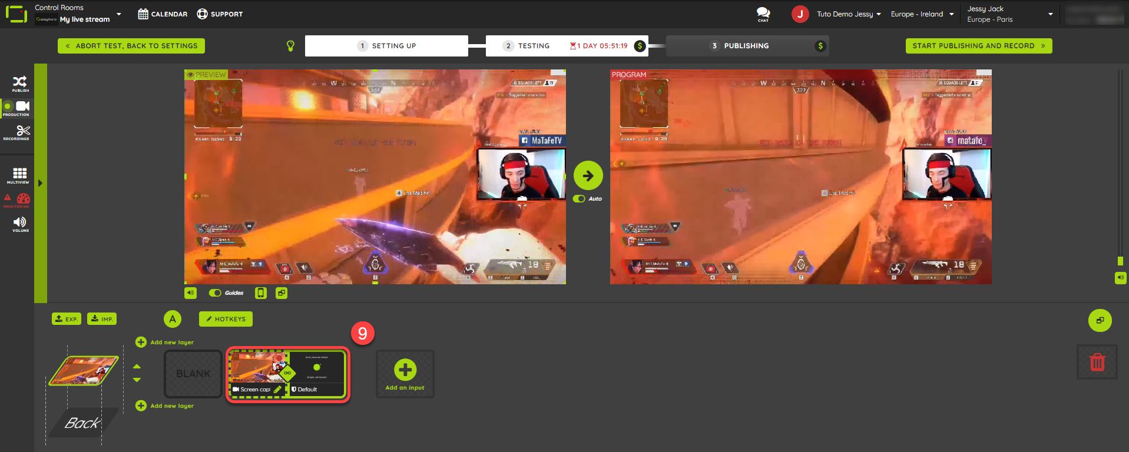Open the Volume panel in sidebar
Image resolution: width=1129 pixels, height=452 pixels.
[x=20, y=224]
